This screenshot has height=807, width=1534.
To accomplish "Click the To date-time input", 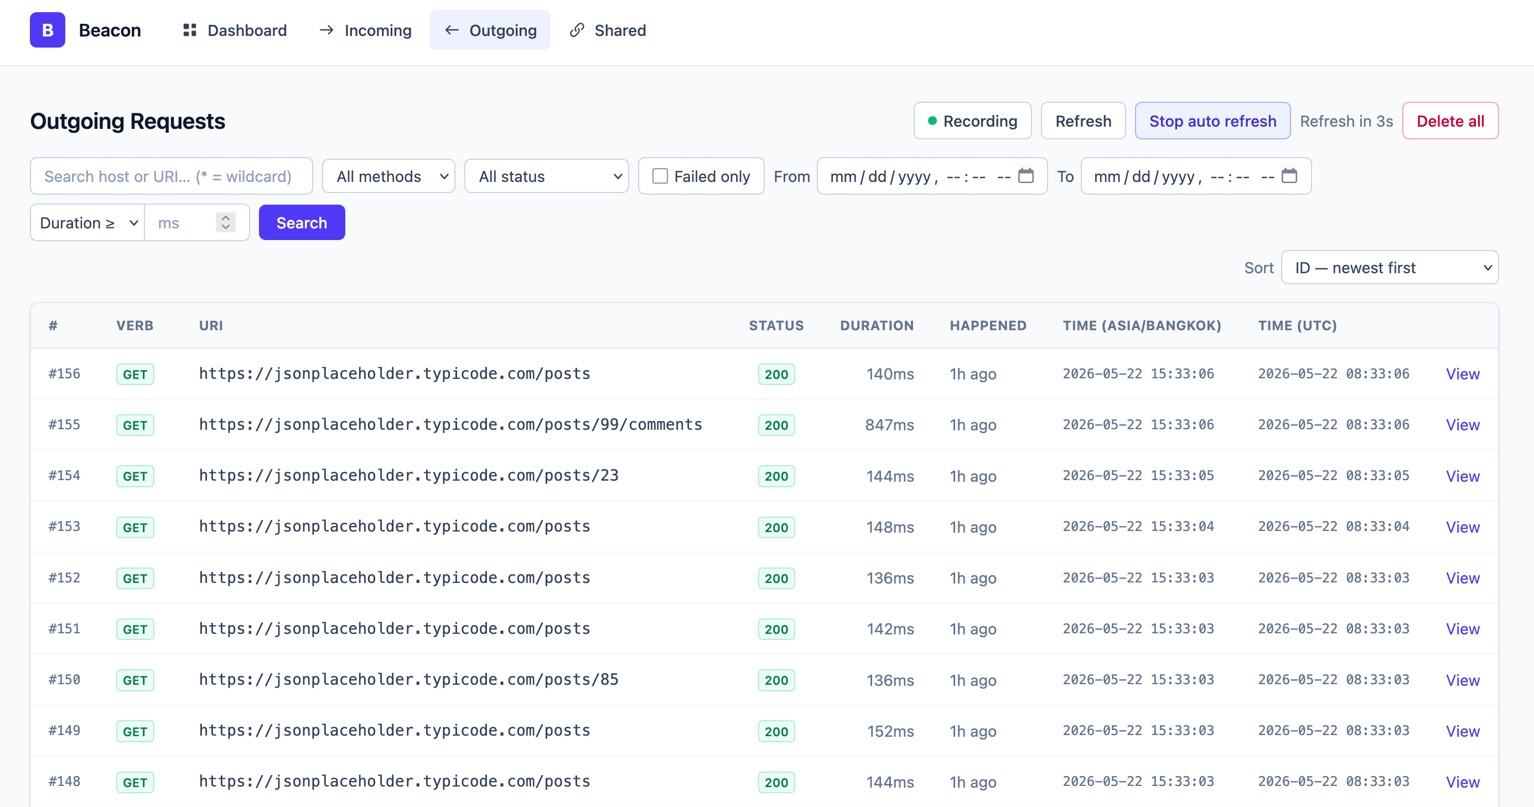I will pyautogui.click(x=1195, y=176).
